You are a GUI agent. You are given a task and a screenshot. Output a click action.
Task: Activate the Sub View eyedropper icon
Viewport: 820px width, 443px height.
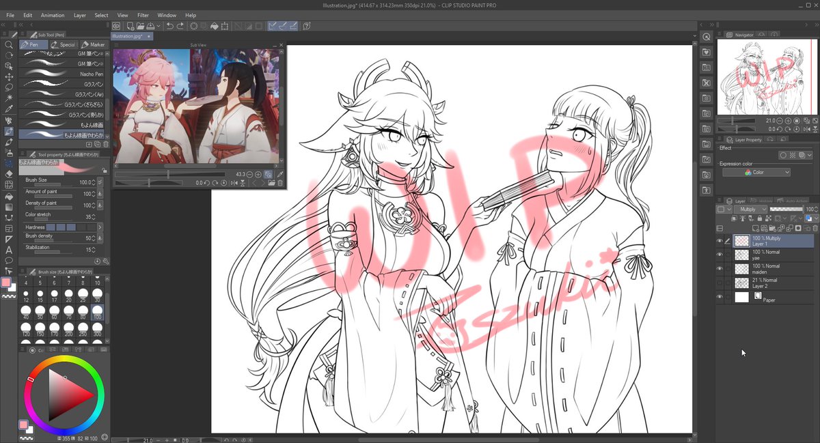pyautogui.click(x=280, y=175)
